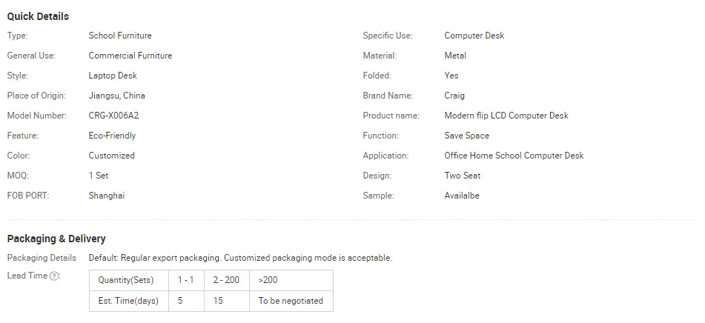The image size is (705, 323).
Task: Select the School Furniture type value
Action: (x=120, y=36)
